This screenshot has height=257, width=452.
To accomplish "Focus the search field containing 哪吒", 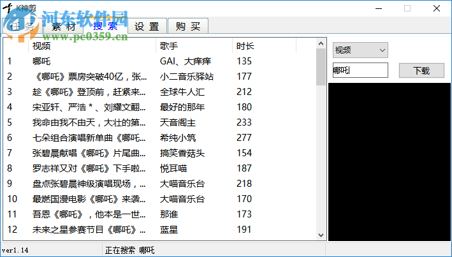I will click(x=360, y=70).
